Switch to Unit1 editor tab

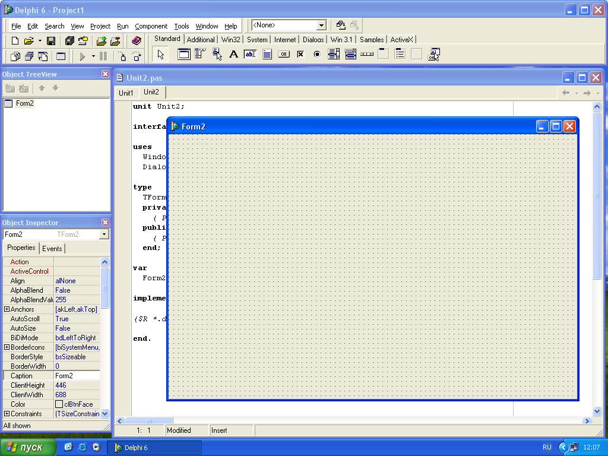tap(126, 93)
